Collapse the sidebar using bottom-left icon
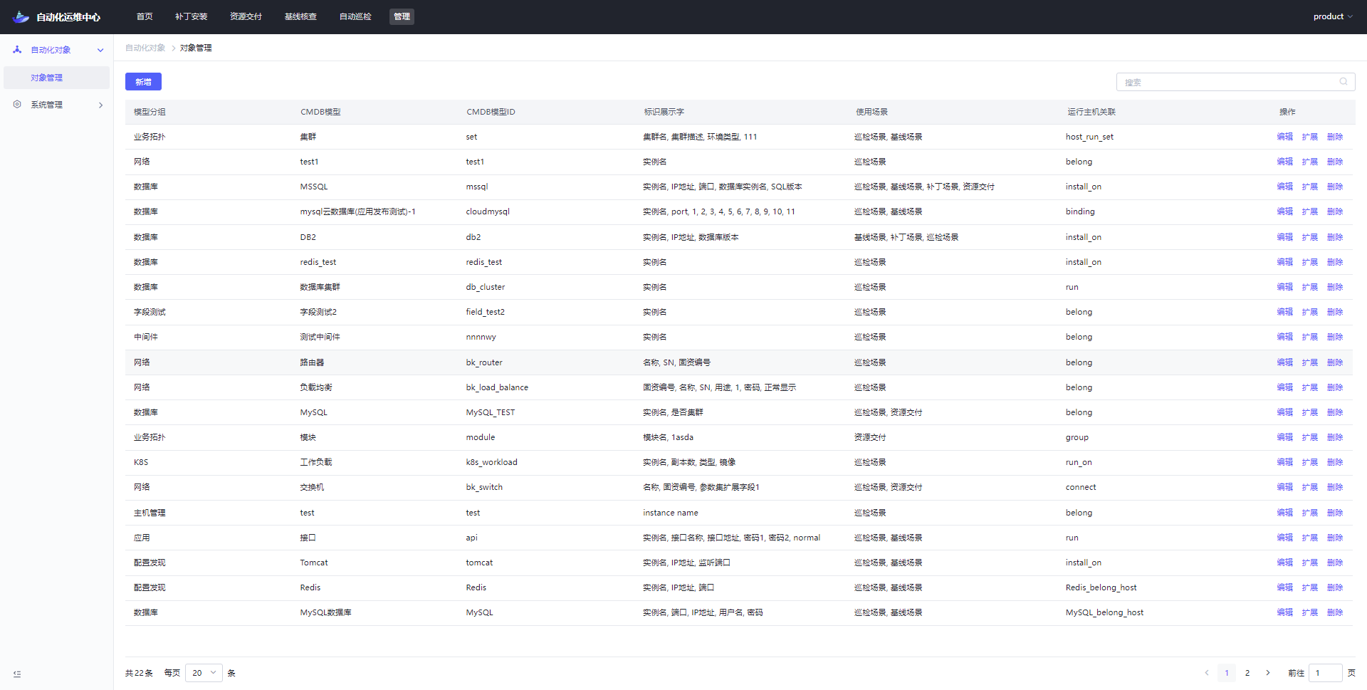This screenshot has width=1367, height=690. [17, 674]
